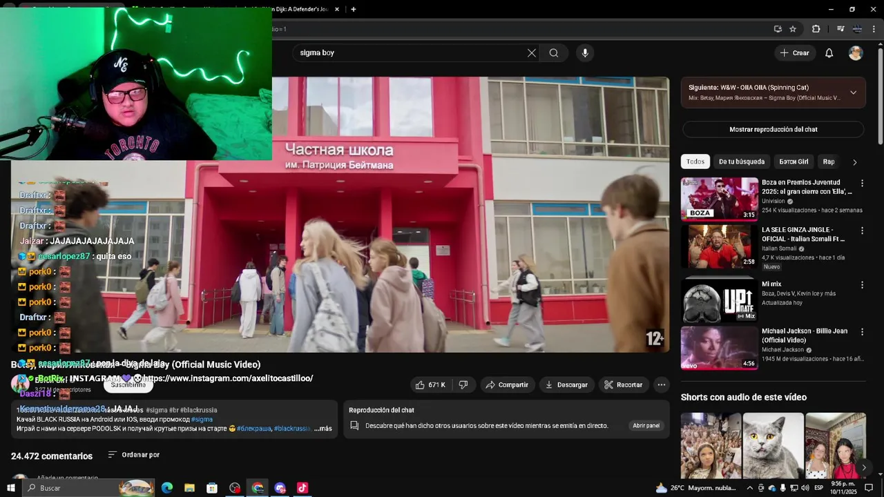Like the video with 671 K likes
The image size is (884, 497).
coord(431,384)
